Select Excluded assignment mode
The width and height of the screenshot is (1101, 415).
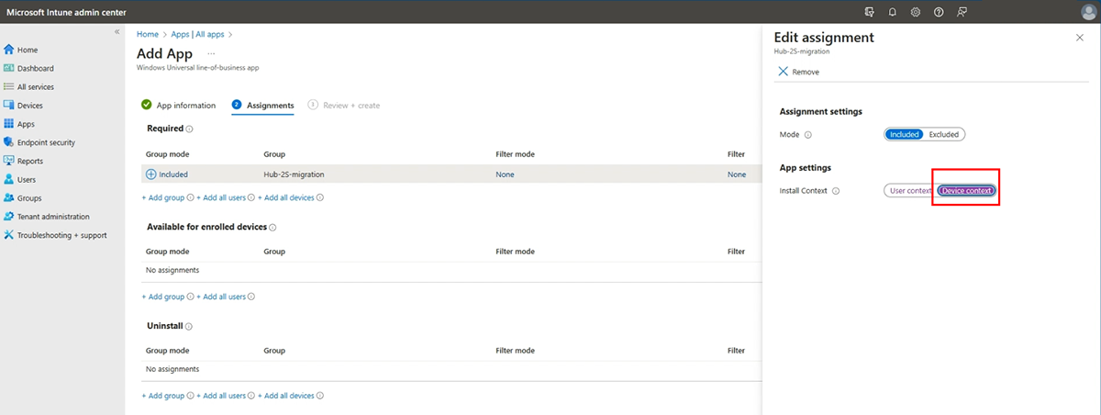[943, 134]
